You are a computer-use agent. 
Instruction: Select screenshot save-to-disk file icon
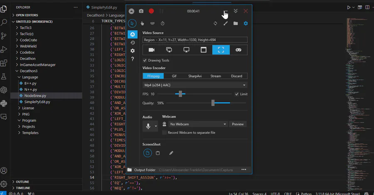point(148,153)
